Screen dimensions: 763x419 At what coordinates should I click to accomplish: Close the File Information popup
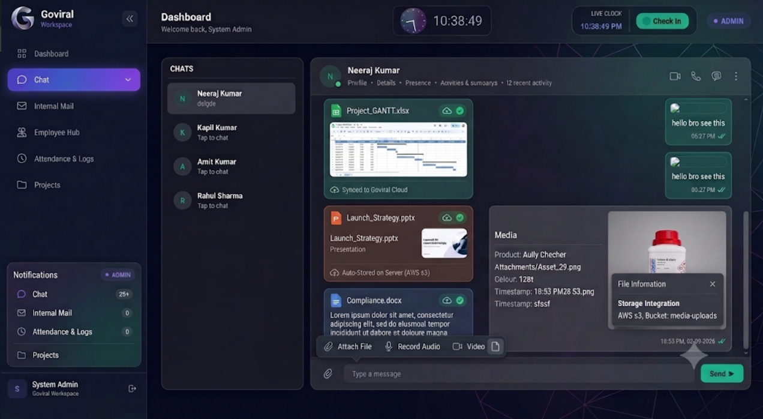(x=713, y=284)
